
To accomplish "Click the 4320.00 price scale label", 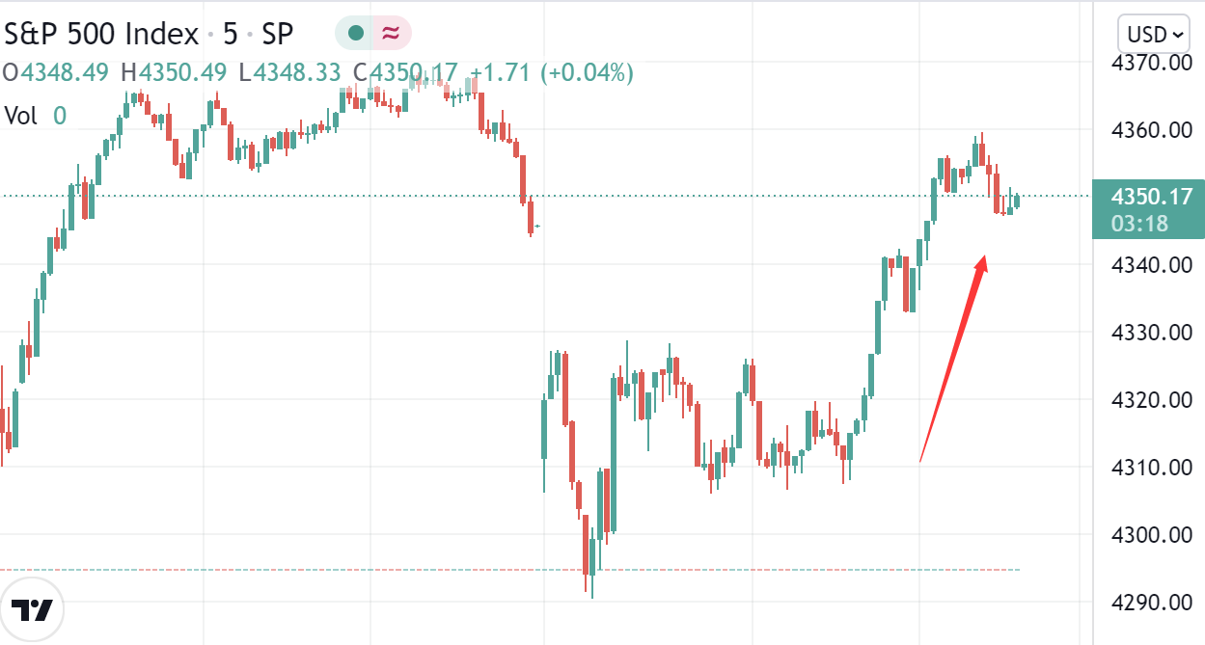I will pyautogui.click(x=1152, y=400).
